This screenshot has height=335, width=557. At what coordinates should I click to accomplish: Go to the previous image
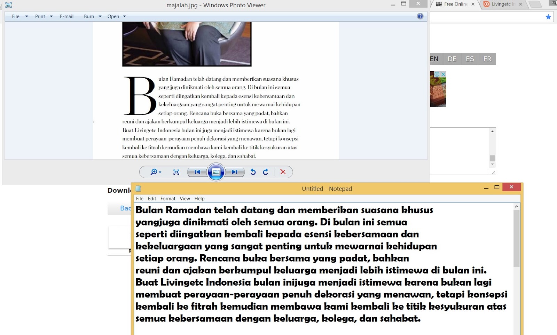(197, 172)
